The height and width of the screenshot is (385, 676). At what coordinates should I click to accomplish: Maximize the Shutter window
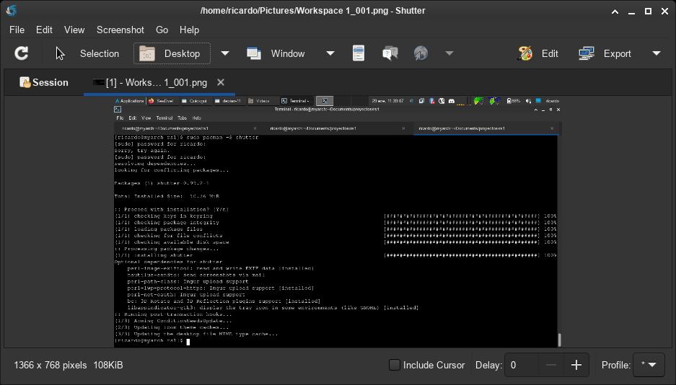point(648,12)
